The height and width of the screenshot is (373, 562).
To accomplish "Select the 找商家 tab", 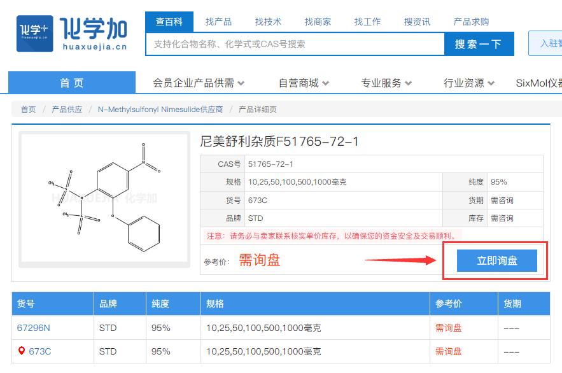I will coord(318,22).
